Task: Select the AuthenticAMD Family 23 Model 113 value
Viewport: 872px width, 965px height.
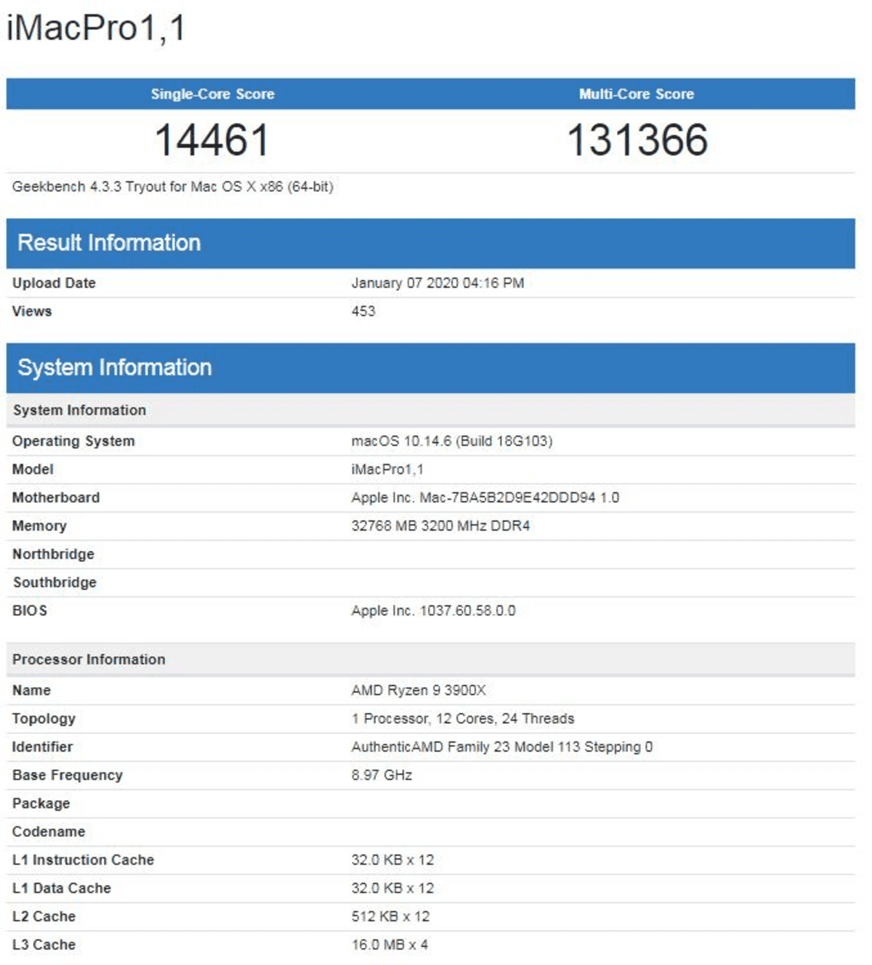Action: point(502,748)
